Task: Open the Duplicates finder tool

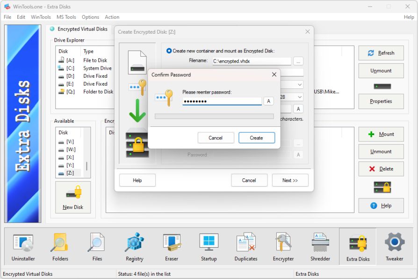Action: tap(246, 247)
